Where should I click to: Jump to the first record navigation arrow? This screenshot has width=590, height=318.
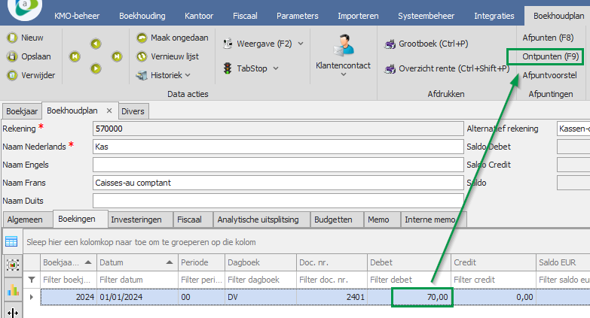coord(74,56)
